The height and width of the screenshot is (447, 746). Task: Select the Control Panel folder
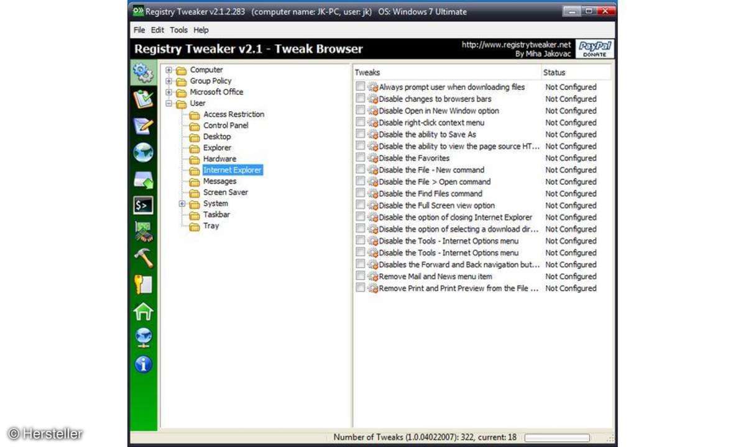coord(226,125)
